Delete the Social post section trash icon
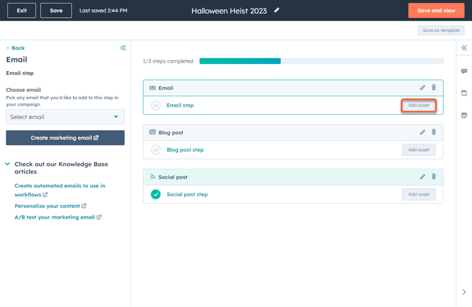The image size is (472, 307). (x=434, y=177)
